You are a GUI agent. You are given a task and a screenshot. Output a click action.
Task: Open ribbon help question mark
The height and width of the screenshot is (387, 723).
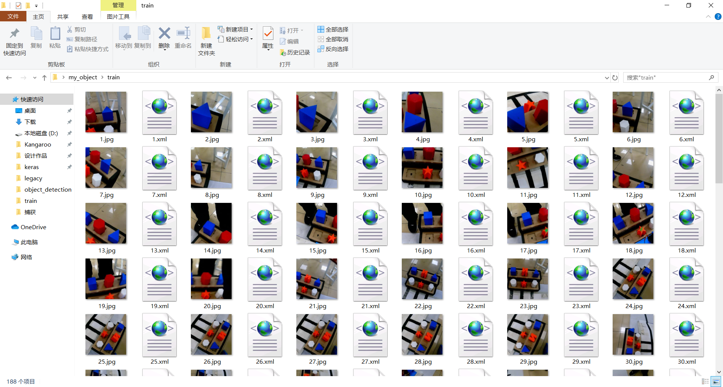(x=718, y=17)
